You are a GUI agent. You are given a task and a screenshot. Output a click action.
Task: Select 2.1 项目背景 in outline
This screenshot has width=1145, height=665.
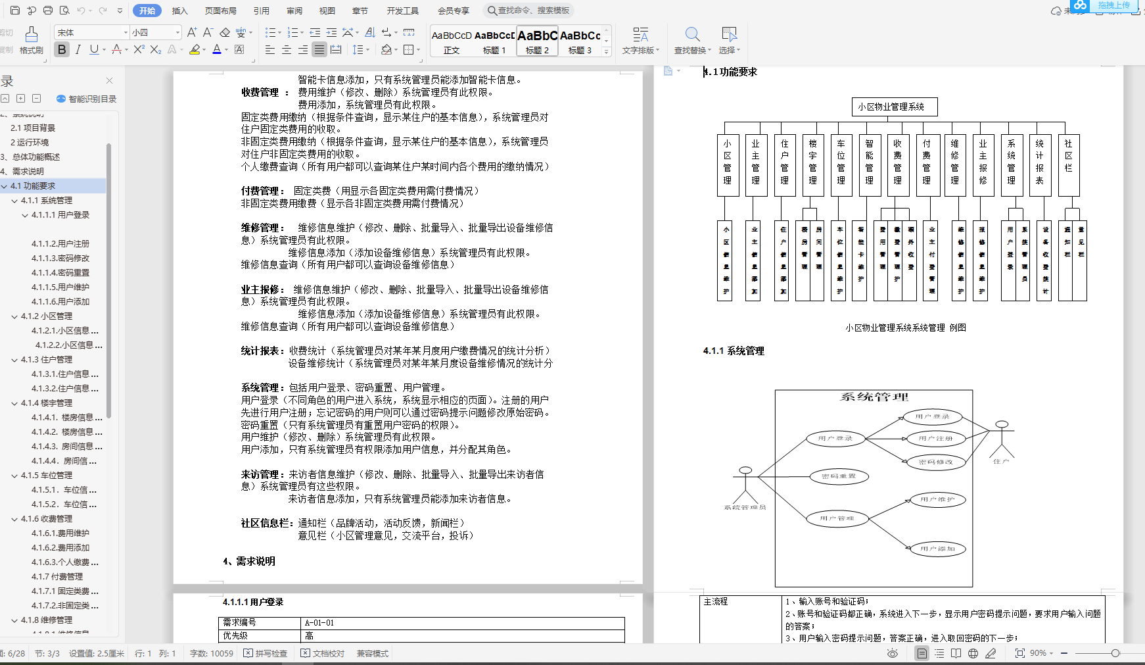click(33, 128)
